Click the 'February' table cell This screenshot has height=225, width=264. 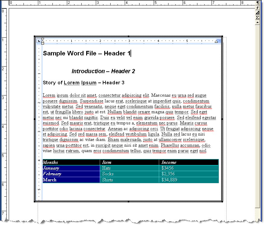point(71,174)
